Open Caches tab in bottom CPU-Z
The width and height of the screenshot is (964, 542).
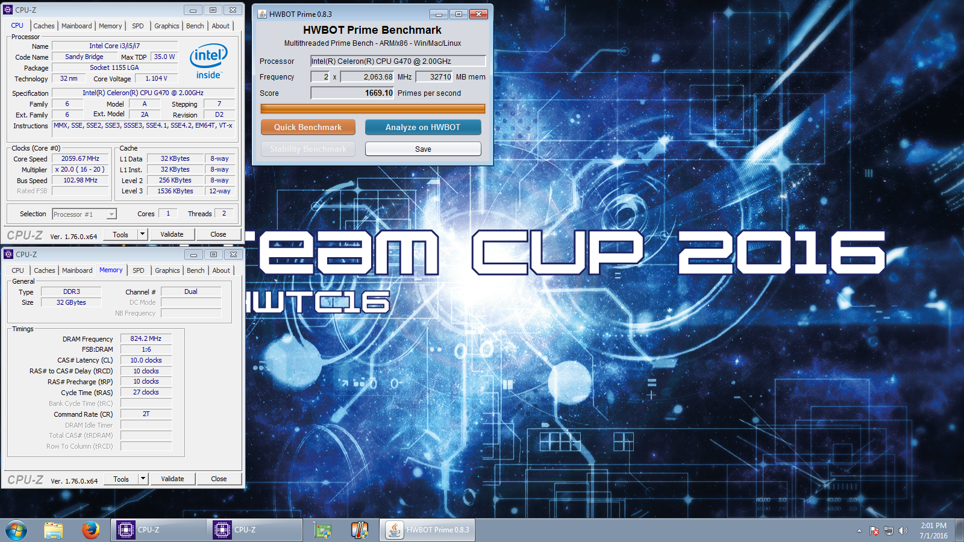(x=45, y=270)
